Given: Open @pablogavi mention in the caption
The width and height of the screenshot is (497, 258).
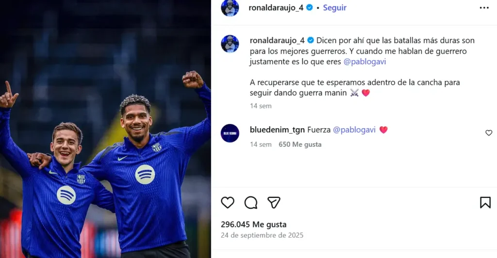Looking at the screenshot, I should 365,61.
